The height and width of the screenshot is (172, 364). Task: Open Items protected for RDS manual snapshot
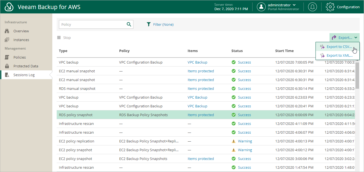tap(200, 88)
